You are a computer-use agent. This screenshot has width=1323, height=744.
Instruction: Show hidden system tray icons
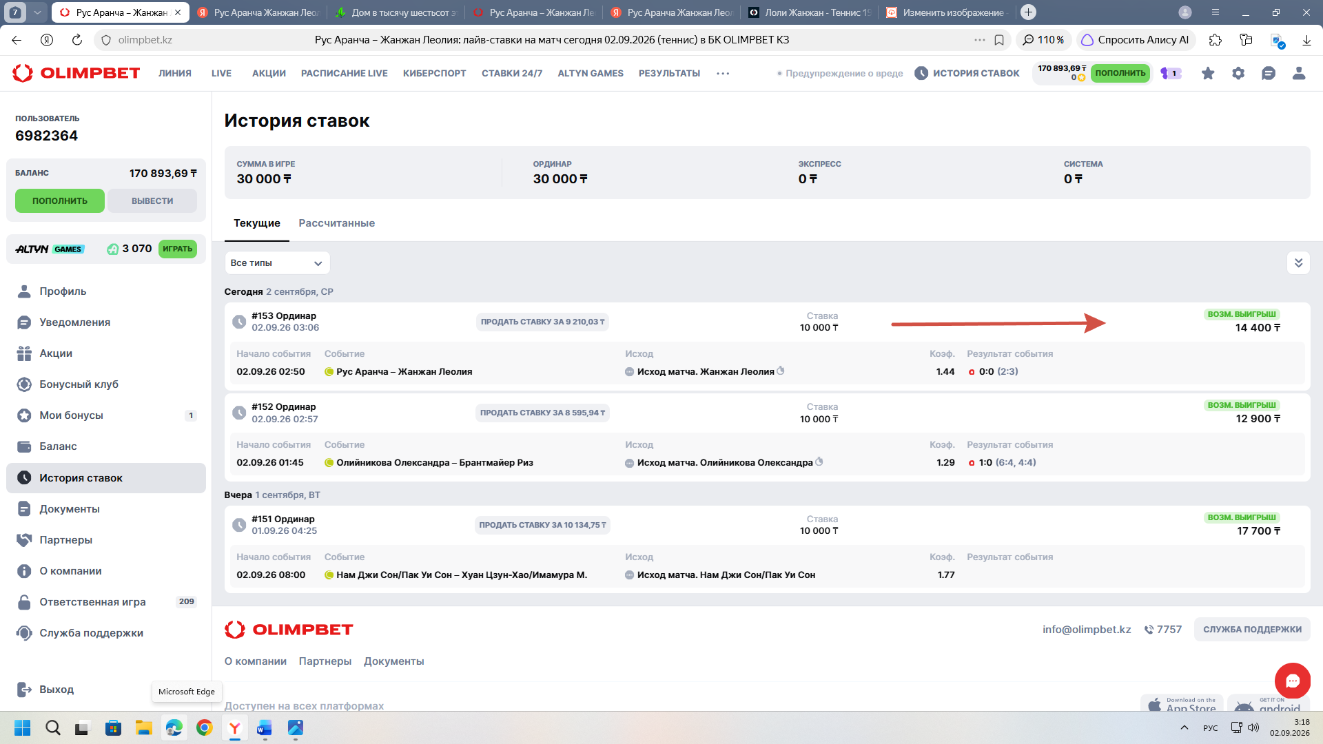(x=1184, y=727)
